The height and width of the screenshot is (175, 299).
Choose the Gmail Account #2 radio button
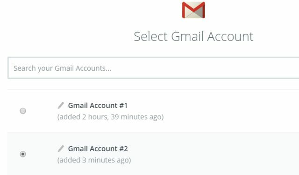(x=23, y=154)
